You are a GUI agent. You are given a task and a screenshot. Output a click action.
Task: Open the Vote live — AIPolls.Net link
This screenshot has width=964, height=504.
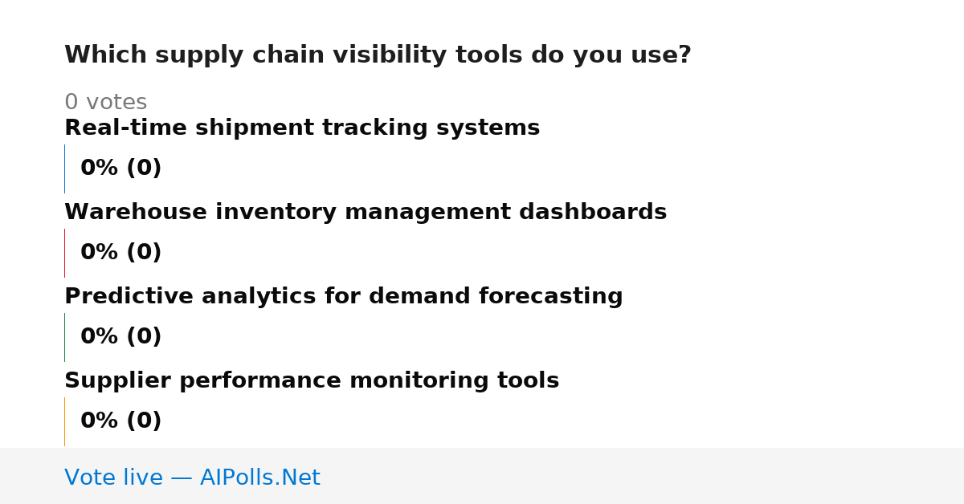tap(192, 478)
